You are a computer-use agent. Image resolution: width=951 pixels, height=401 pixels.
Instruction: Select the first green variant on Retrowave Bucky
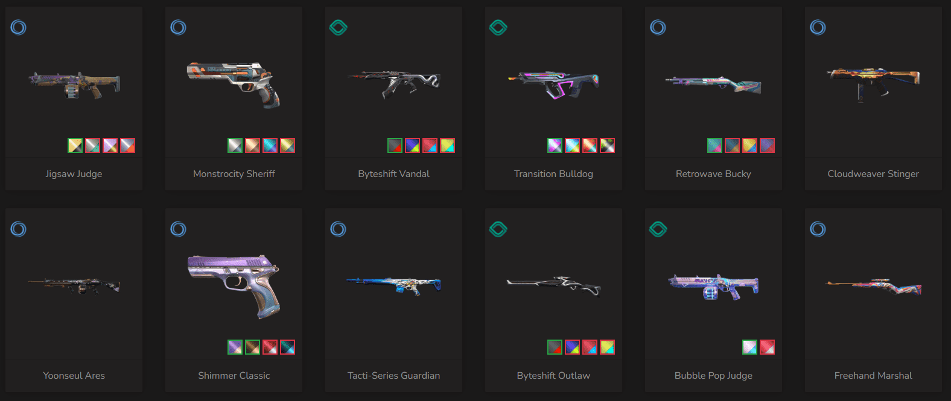point(714,145)
